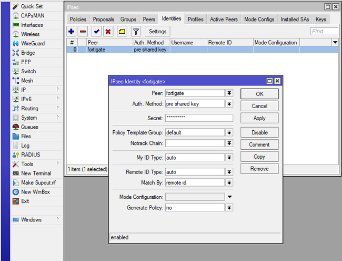Click the Settings button
The height and width of the screenshot is (261, 342).
tap(157, 32)
